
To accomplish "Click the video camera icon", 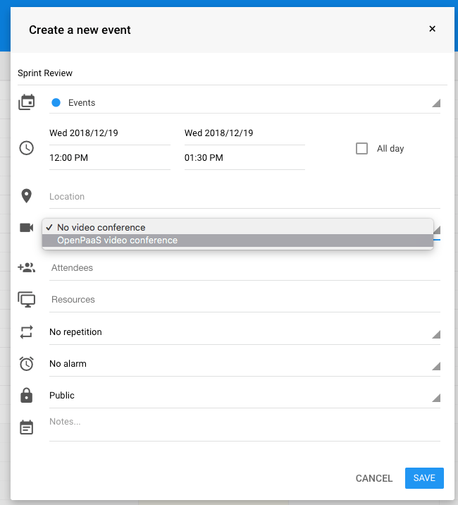I will point(26,227).
